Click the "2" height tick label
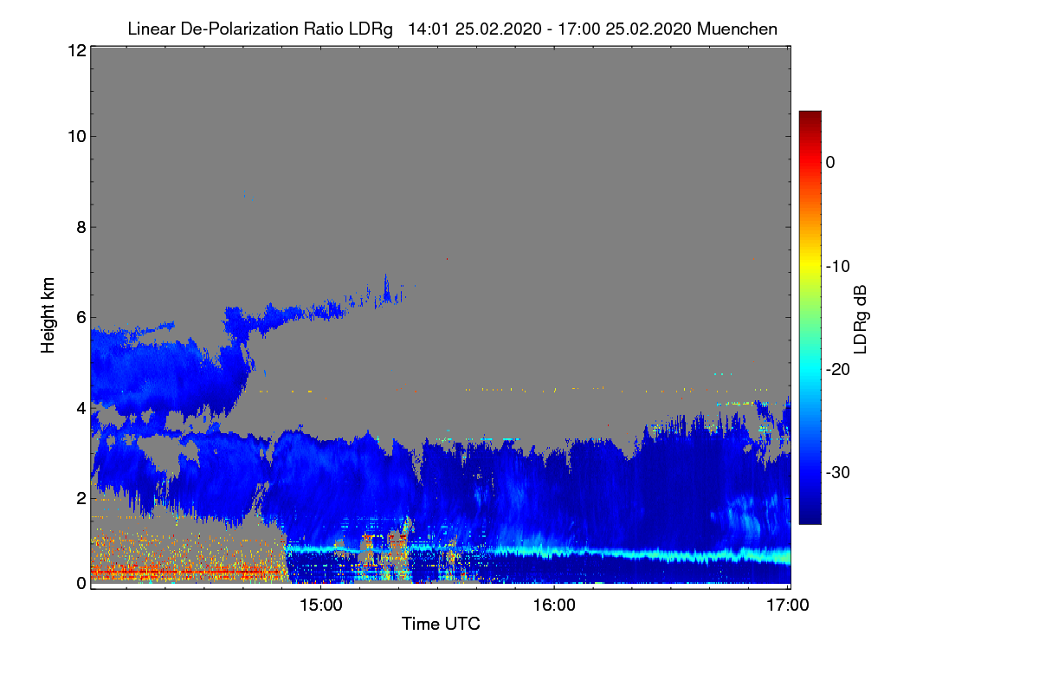The height and width of the screenshot is (693, 1039). (80, 497)
